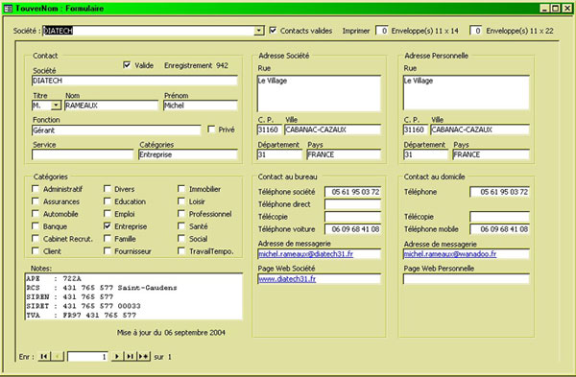Check the Famille category
This screenshot has height=377, width=576.
[108, 239]
